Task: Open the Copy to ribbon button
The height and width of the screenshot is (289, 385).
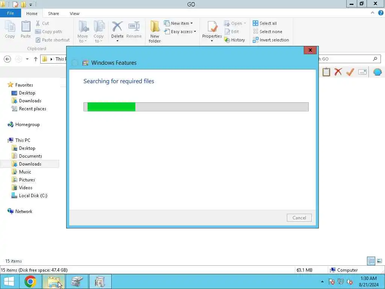Action: click(99, 32)
